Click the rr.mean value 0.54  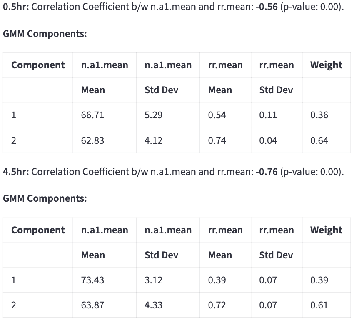(217, 115)
